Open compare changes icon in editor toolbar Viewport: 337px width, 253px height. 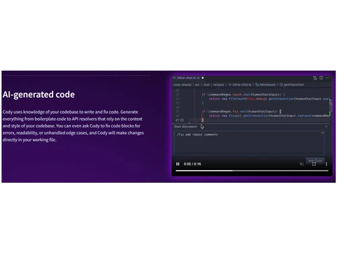click(x=315, y=78)
